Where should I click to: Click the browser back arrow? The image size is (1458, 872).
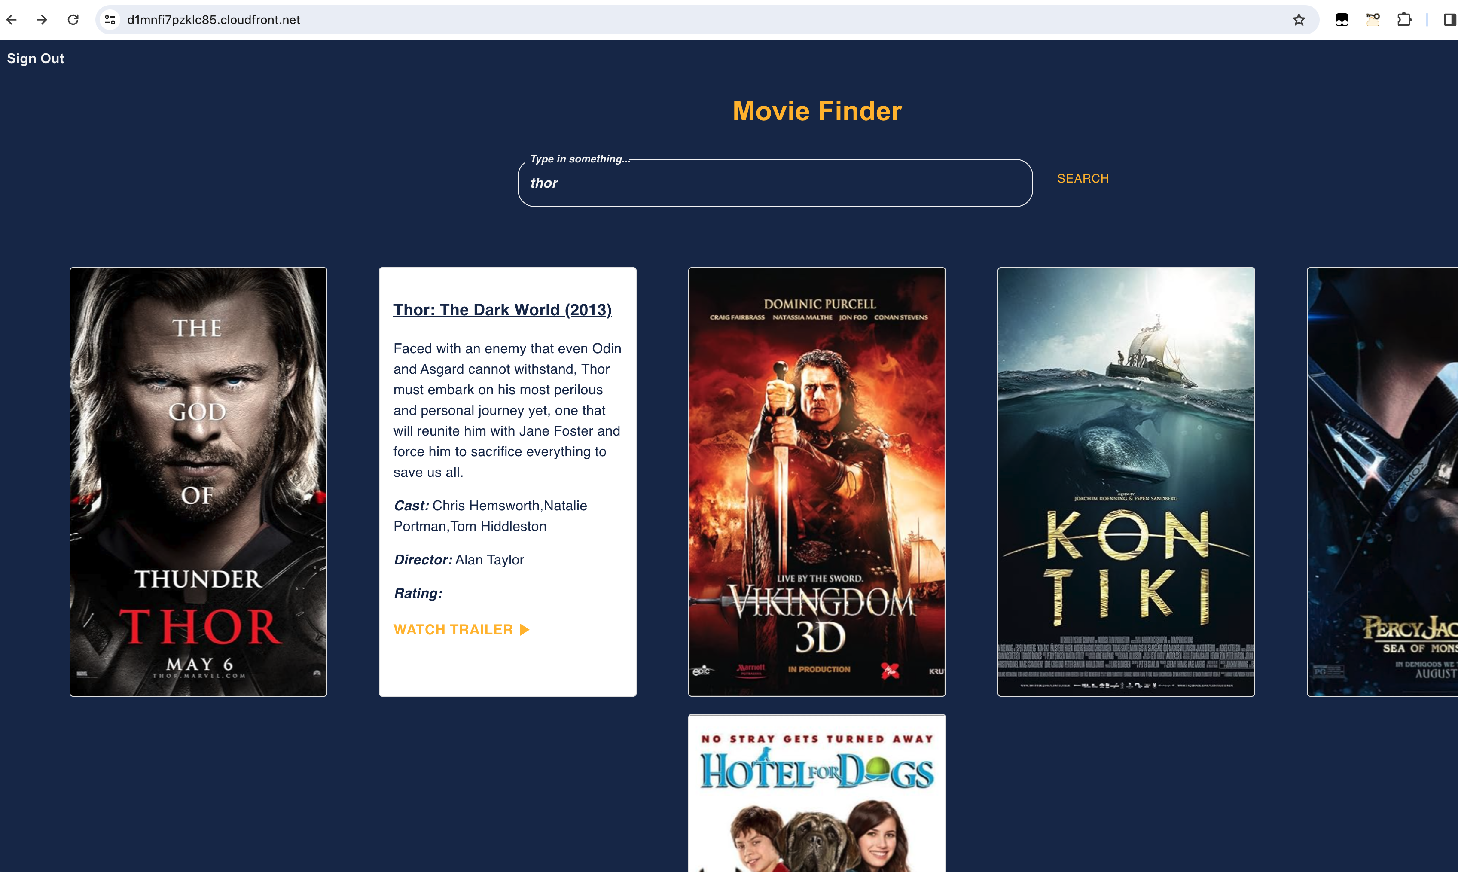tap(12, 20)
